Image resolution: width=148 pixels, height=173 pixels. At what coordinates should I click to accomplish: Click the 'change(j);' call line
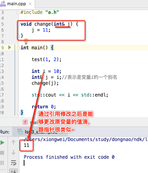[45, 83]
